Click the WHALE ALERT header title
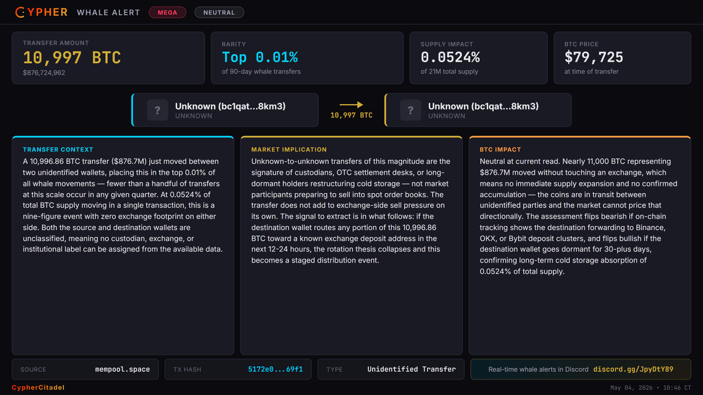The image size is (703, 395). click(x=108, y=12)
